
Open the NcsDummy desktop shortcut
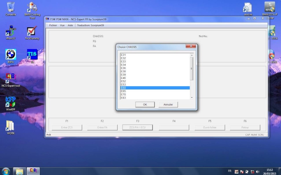click(32, 32)
